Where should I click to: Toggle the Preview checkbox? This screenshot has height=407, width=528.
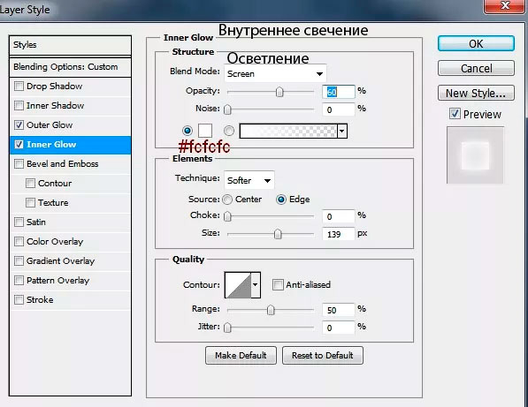455,114
